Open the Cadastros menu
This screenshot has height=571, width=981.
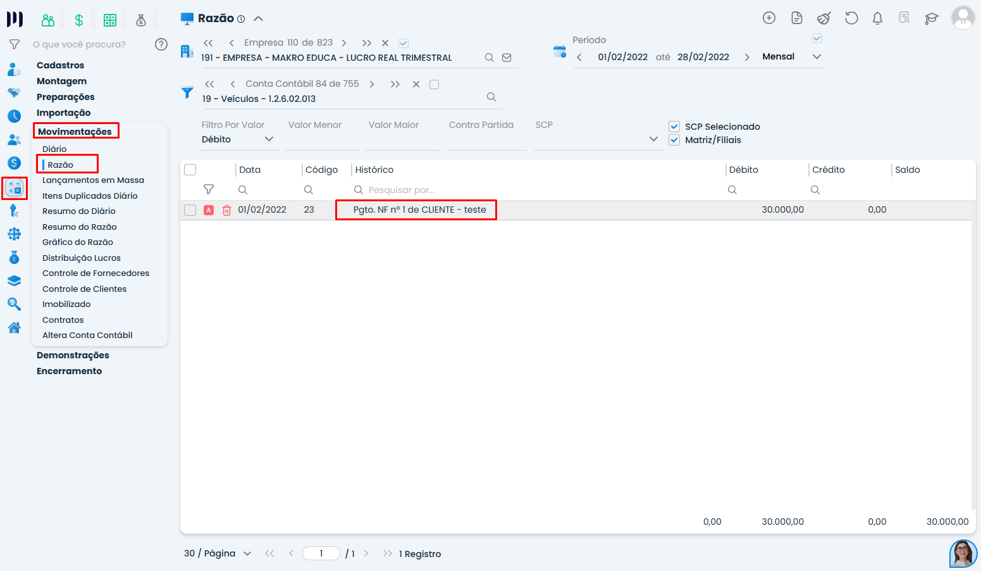click(x=60, y=65)
